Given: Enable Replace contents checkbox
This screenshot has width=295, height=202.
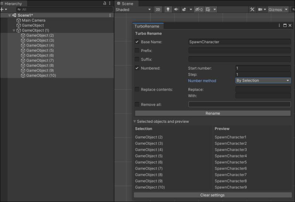Looking at the screenshot, I should 137,89.
